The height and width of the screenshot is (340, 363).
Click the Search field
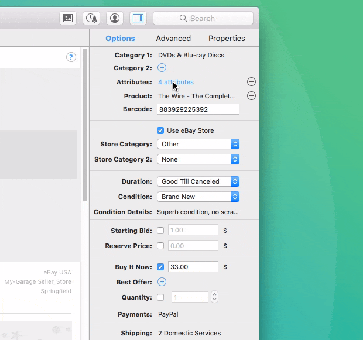click(x=203, y=18)
